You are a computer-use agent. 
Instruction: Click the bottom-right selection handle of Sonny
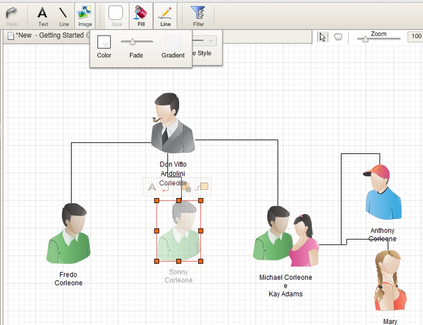point(201,261)
